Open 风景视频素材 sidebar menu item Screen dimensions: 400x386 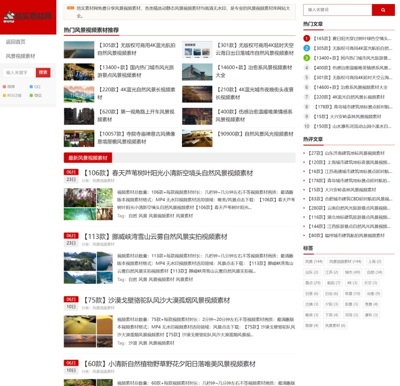point(21,56)
